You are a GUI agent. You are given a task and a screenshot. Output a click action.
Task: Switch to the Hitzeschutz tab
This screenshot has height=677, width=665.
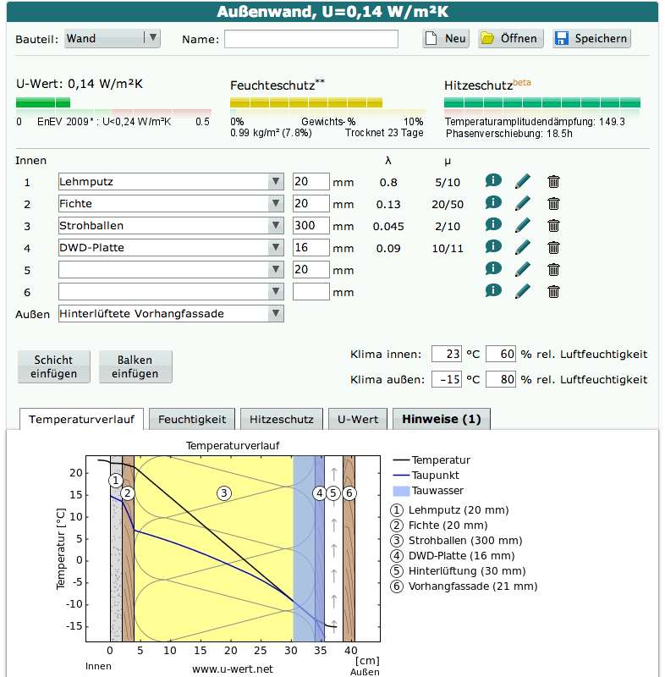tap(282, 419)
